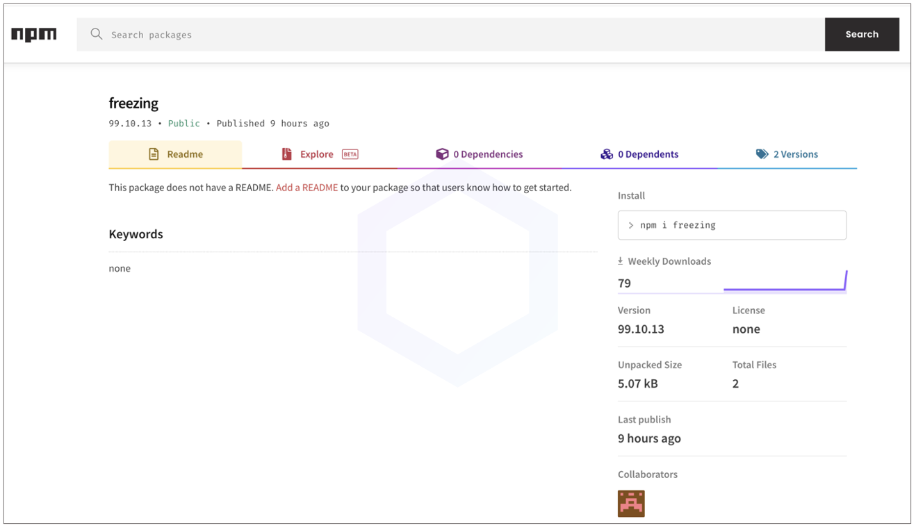This screenshot has width=916, height=528.
Task: Click the Dependents stacked cubes icon
Action: point(607,154)
